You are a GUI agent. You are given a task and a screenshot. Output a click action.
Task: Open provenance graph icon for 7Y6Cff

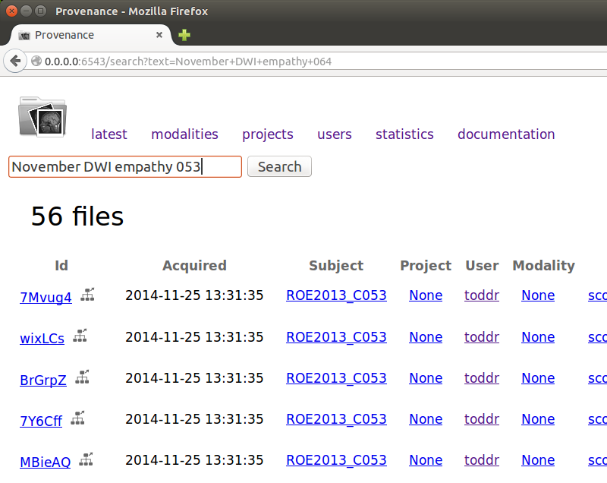(78, 418)
